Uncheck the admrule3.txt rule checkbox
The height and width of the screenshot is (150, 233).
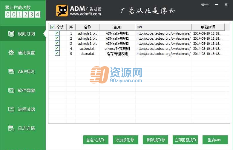[x=57, y=43]
